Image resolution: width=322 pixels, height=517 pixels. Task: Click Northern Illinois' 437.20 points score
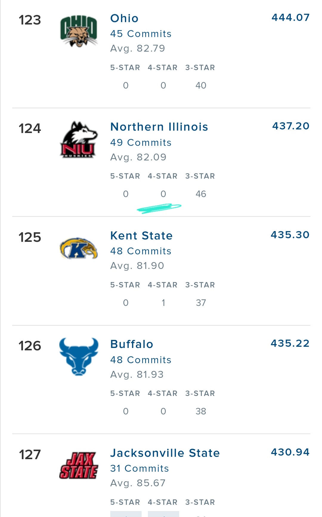[x=291, y=126]
